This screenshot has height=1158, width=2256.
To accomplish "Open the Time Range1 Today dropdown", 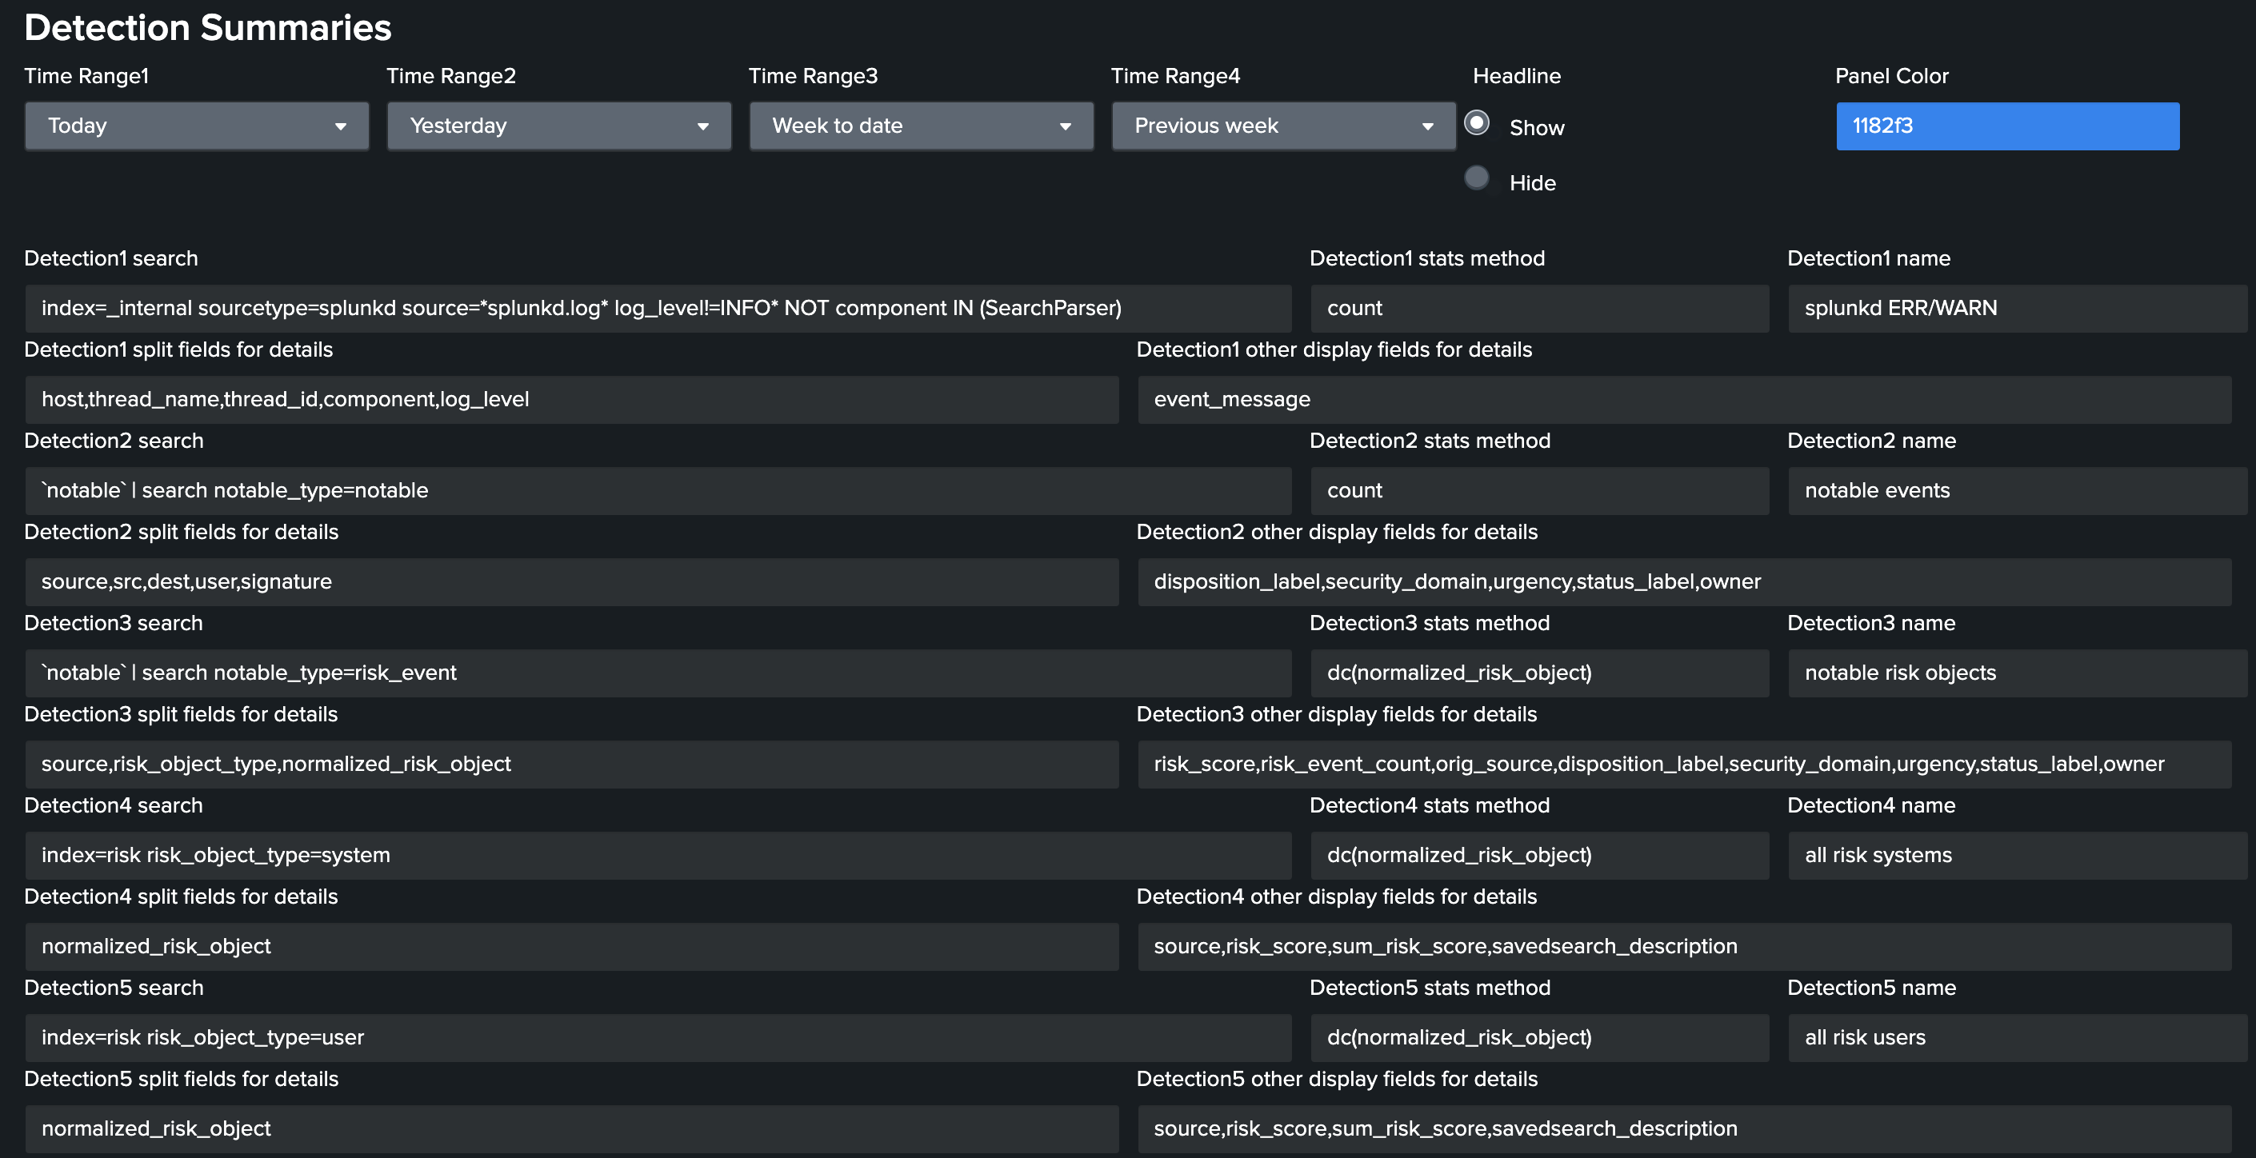I will coord(196,126).
